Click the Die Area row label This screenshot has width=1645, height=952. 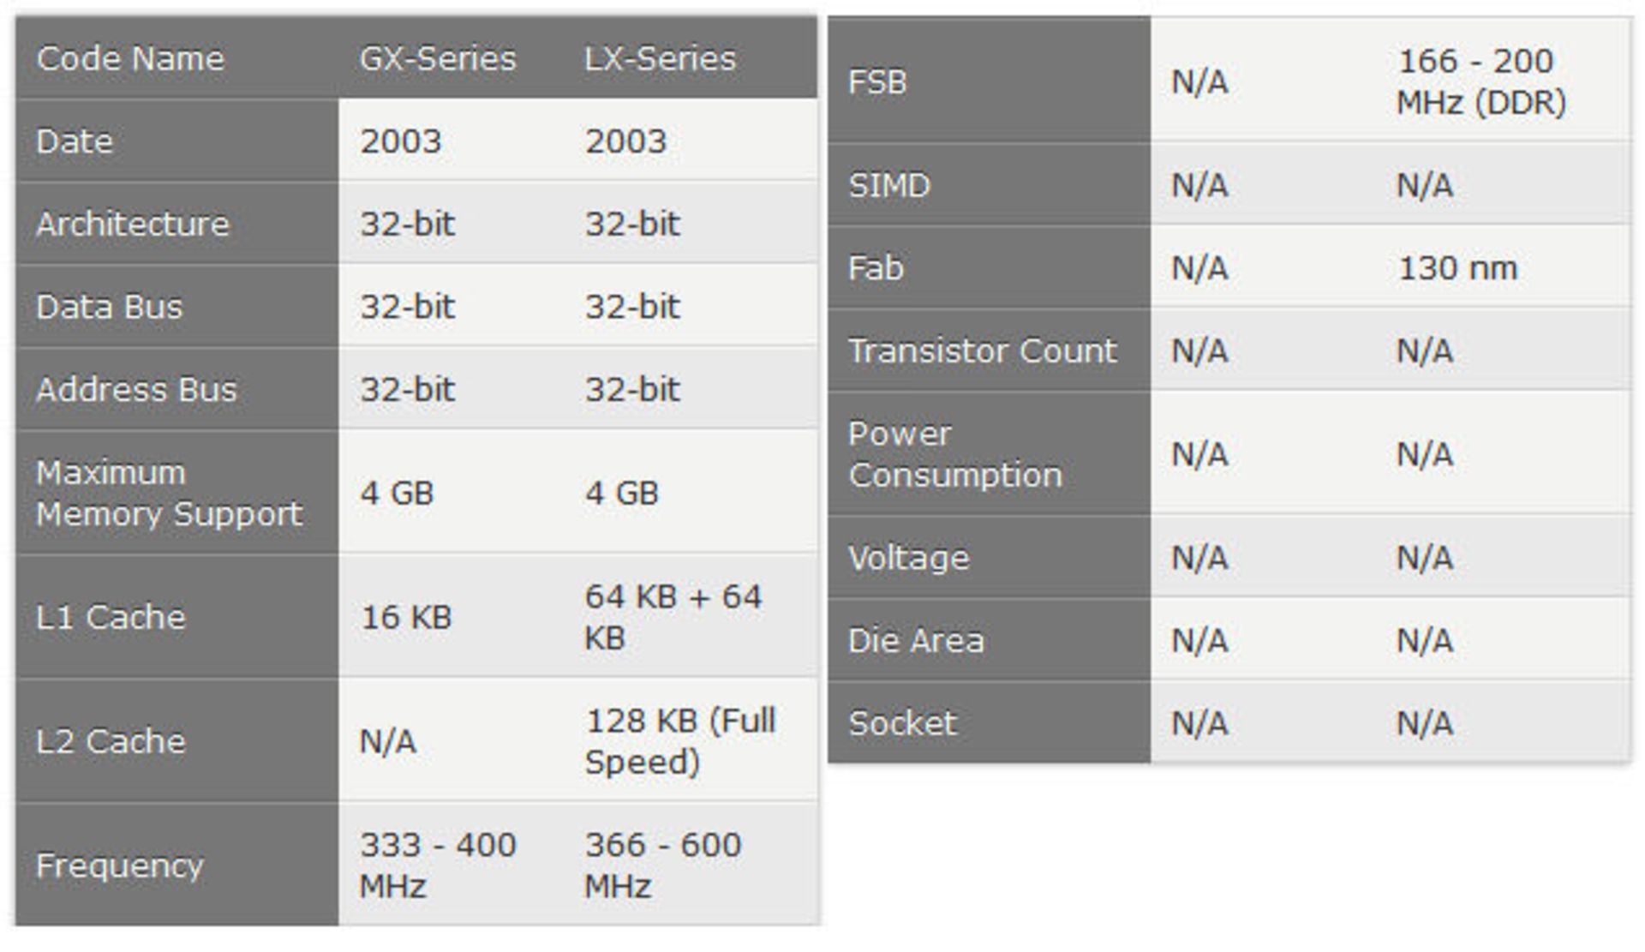click(x=916, y=641)
